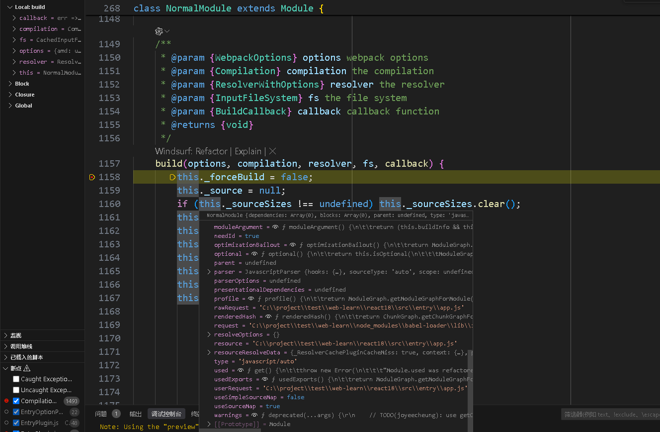The width and height of the screenshot is (660, 432).
Task: Enable the Caught Exceptions checkbox
Action: (16, 379)
